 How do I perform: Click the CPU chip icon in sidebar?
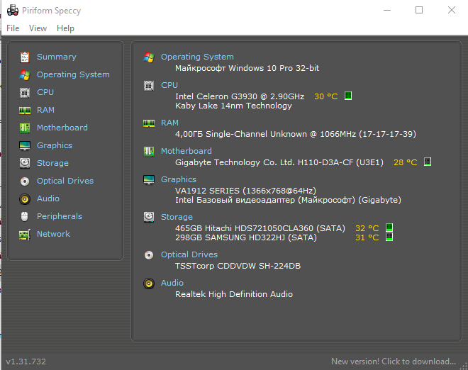25,92
